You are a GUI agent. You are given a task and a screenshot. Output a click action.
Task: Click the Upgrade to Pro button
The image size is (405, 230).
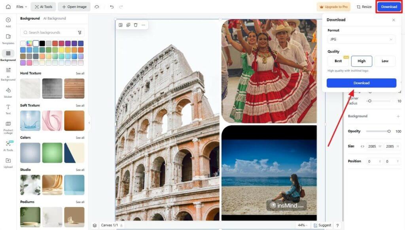click(x=333, y=7)
